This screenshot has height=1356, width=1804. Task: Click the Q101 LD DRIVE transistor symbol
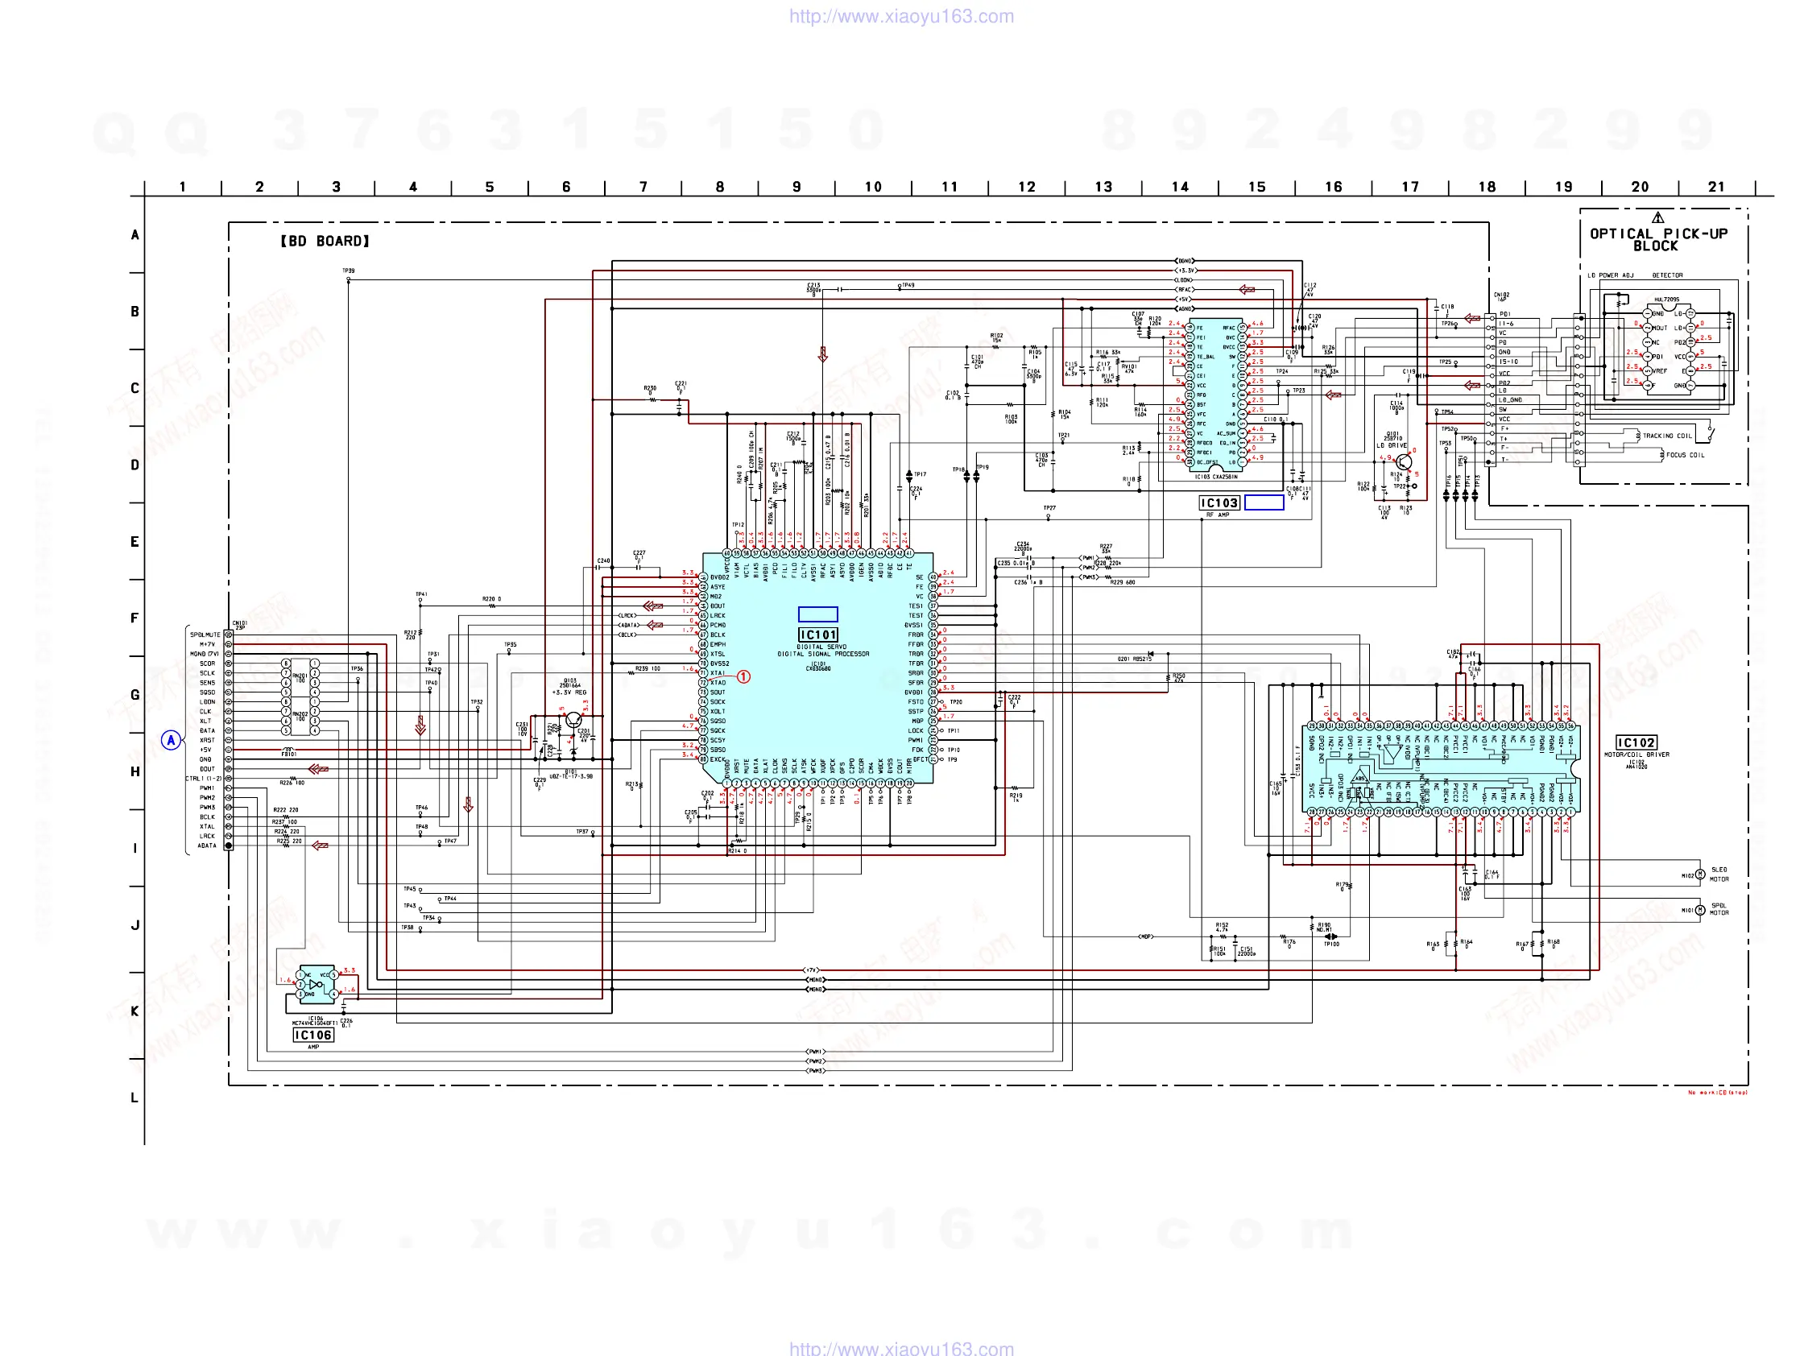pyautogui.click(x=1404, y=462)
